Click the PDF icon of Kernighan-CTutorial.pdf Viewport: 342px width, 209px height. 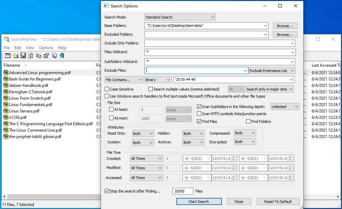6,92
